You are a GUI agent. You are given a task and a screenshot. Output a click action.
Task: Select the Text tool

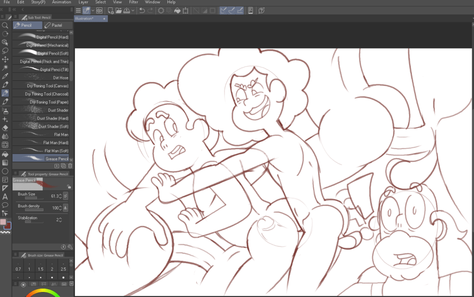[x=5, y=196]
